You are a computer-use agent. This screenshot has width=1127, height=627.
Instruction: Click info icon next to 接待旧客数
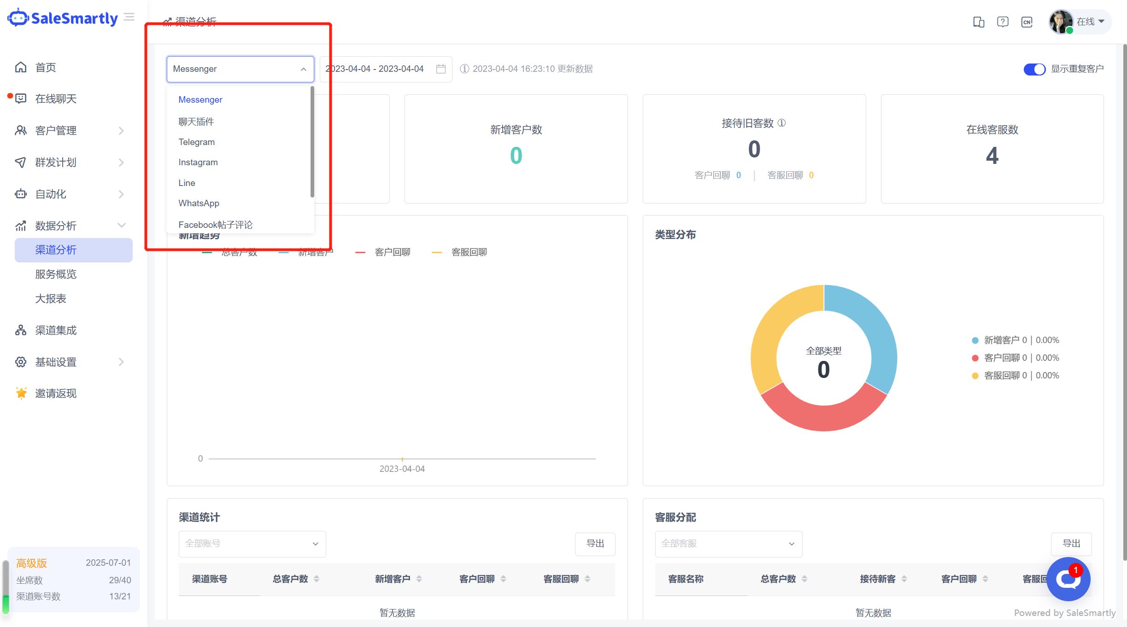point(782,123)
